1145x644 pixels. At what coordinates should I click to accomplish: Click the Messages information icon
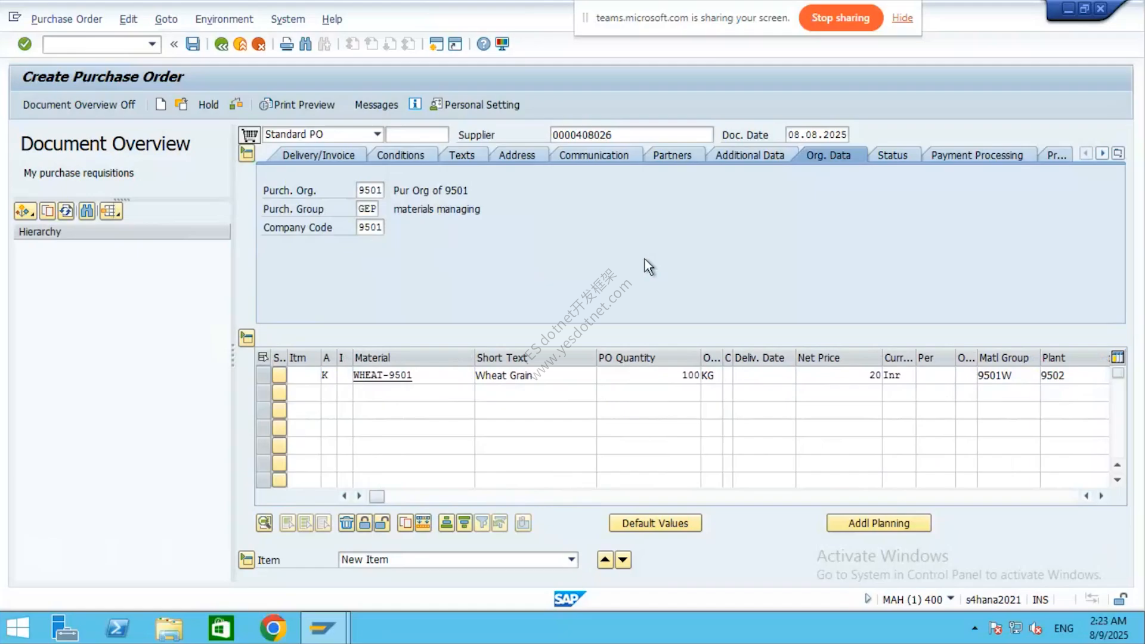click(x=415, y=104)
